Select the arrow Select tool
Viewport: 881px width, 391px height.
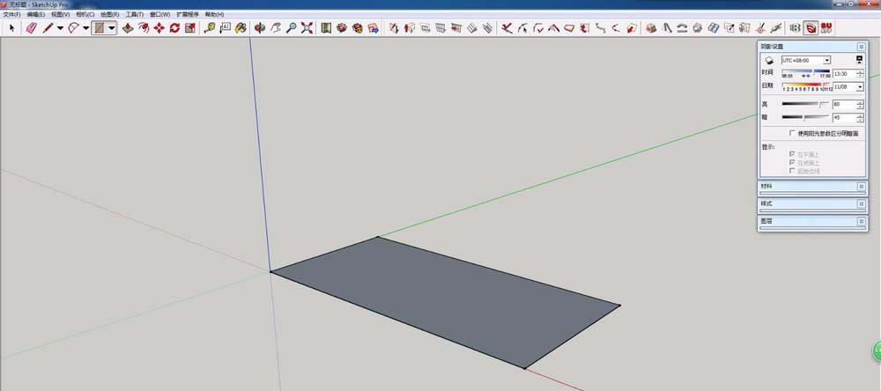pyautogui.click(x=11, y=28)
